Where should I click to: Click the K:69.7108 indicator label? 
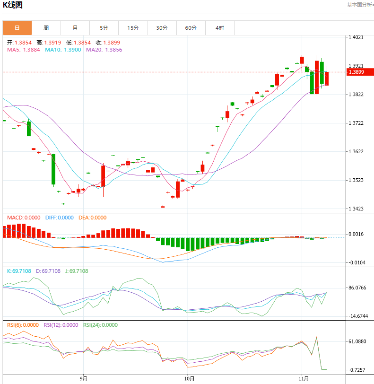[x=19, y=271]
